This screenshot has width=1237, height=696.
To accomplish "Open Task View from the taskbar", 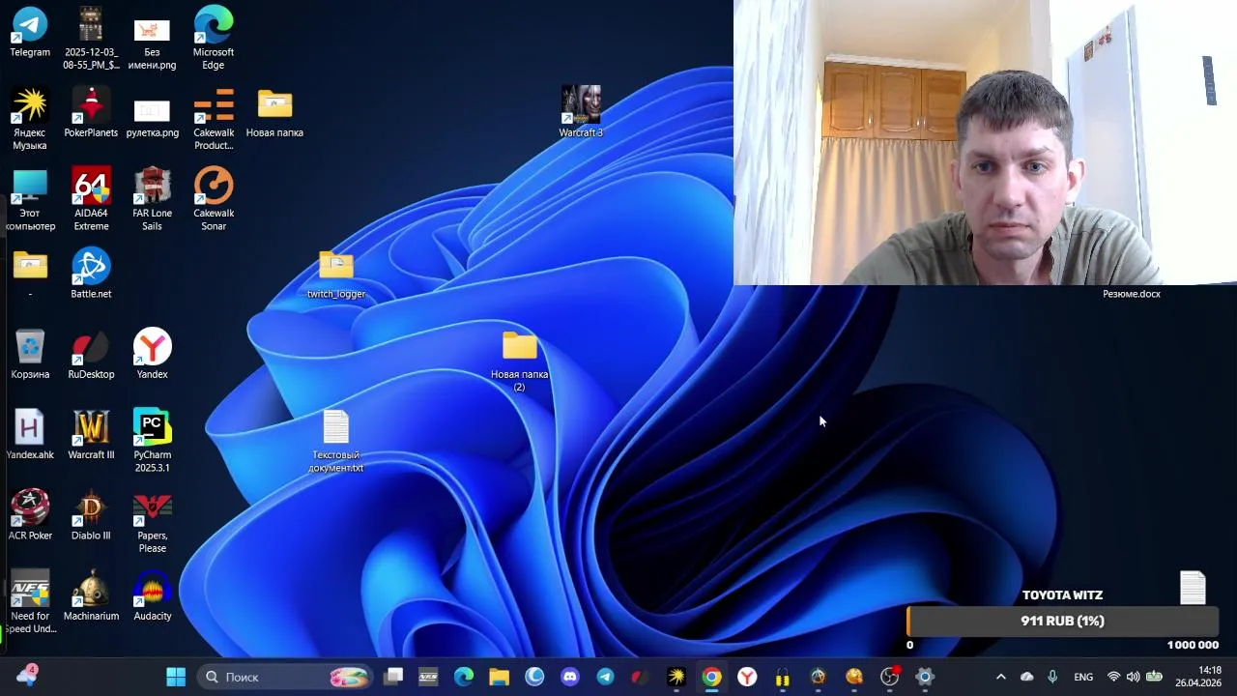I will (x=393, y=677).
